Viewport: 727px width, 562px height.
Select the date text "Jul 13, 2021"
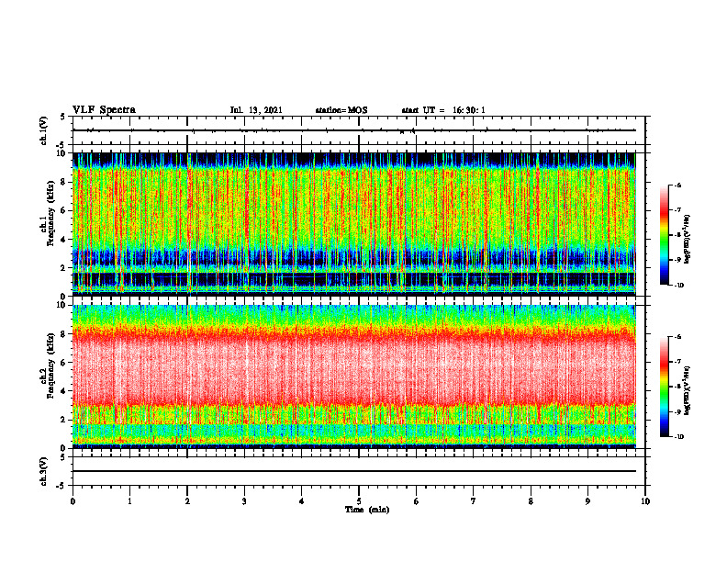pyautogui.click(x=256, y=110)
